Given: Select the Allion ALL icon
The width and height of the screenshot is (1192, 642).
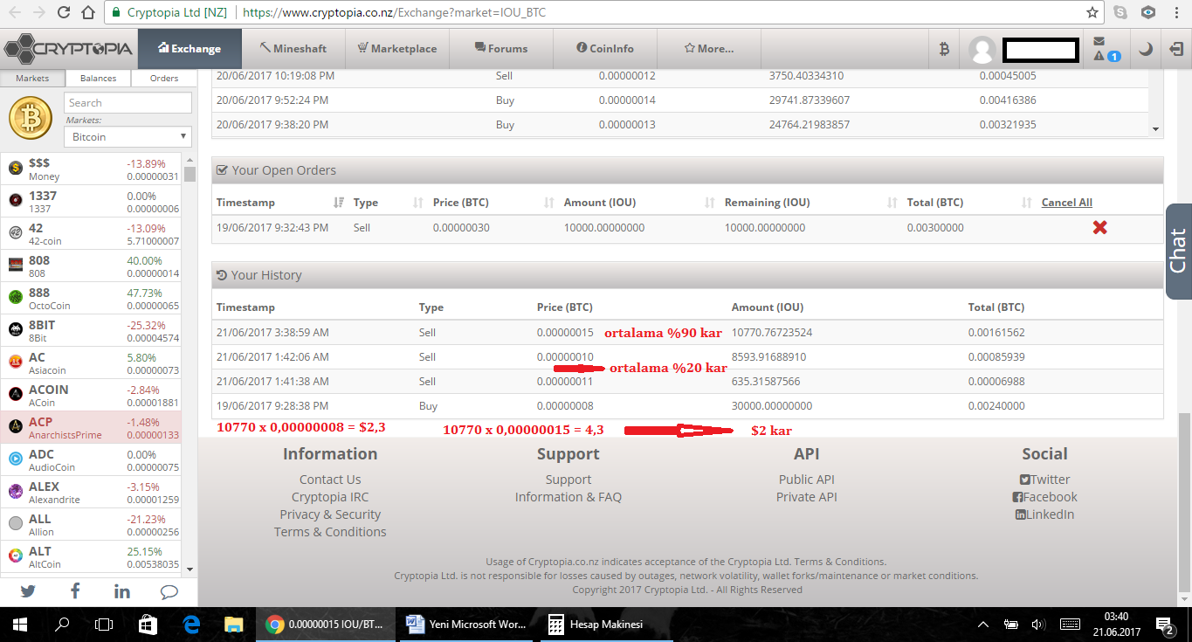Looking at the screenshot, I should pyautogui.click(x=15, y=524).
